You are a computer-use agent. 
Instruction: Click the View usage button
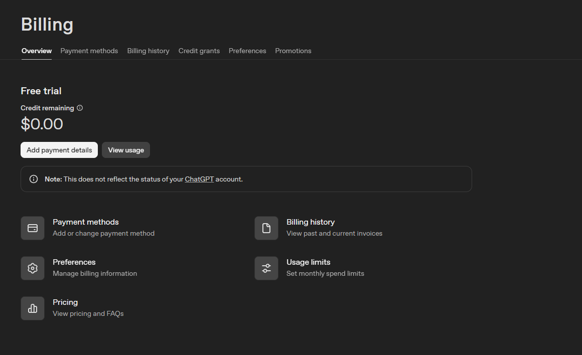coord(126,150)
